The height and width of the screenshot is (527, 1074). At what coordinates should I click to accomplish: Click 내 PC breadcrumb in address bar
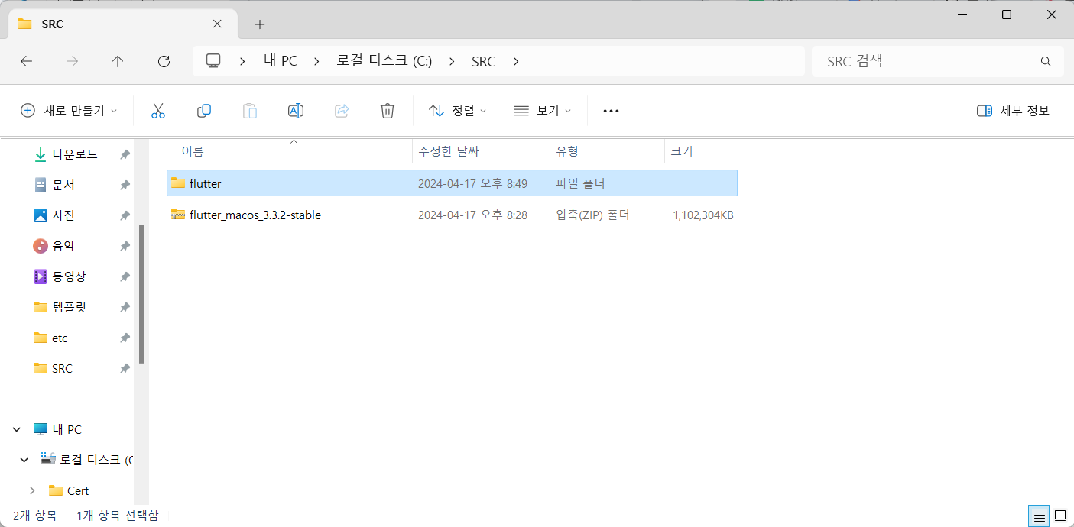[x=281, y=62]
